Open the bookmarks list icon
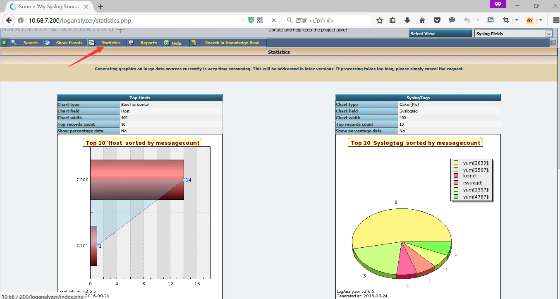Image resolution: width=560 pixels, height=299 pixels. [393, 20]
